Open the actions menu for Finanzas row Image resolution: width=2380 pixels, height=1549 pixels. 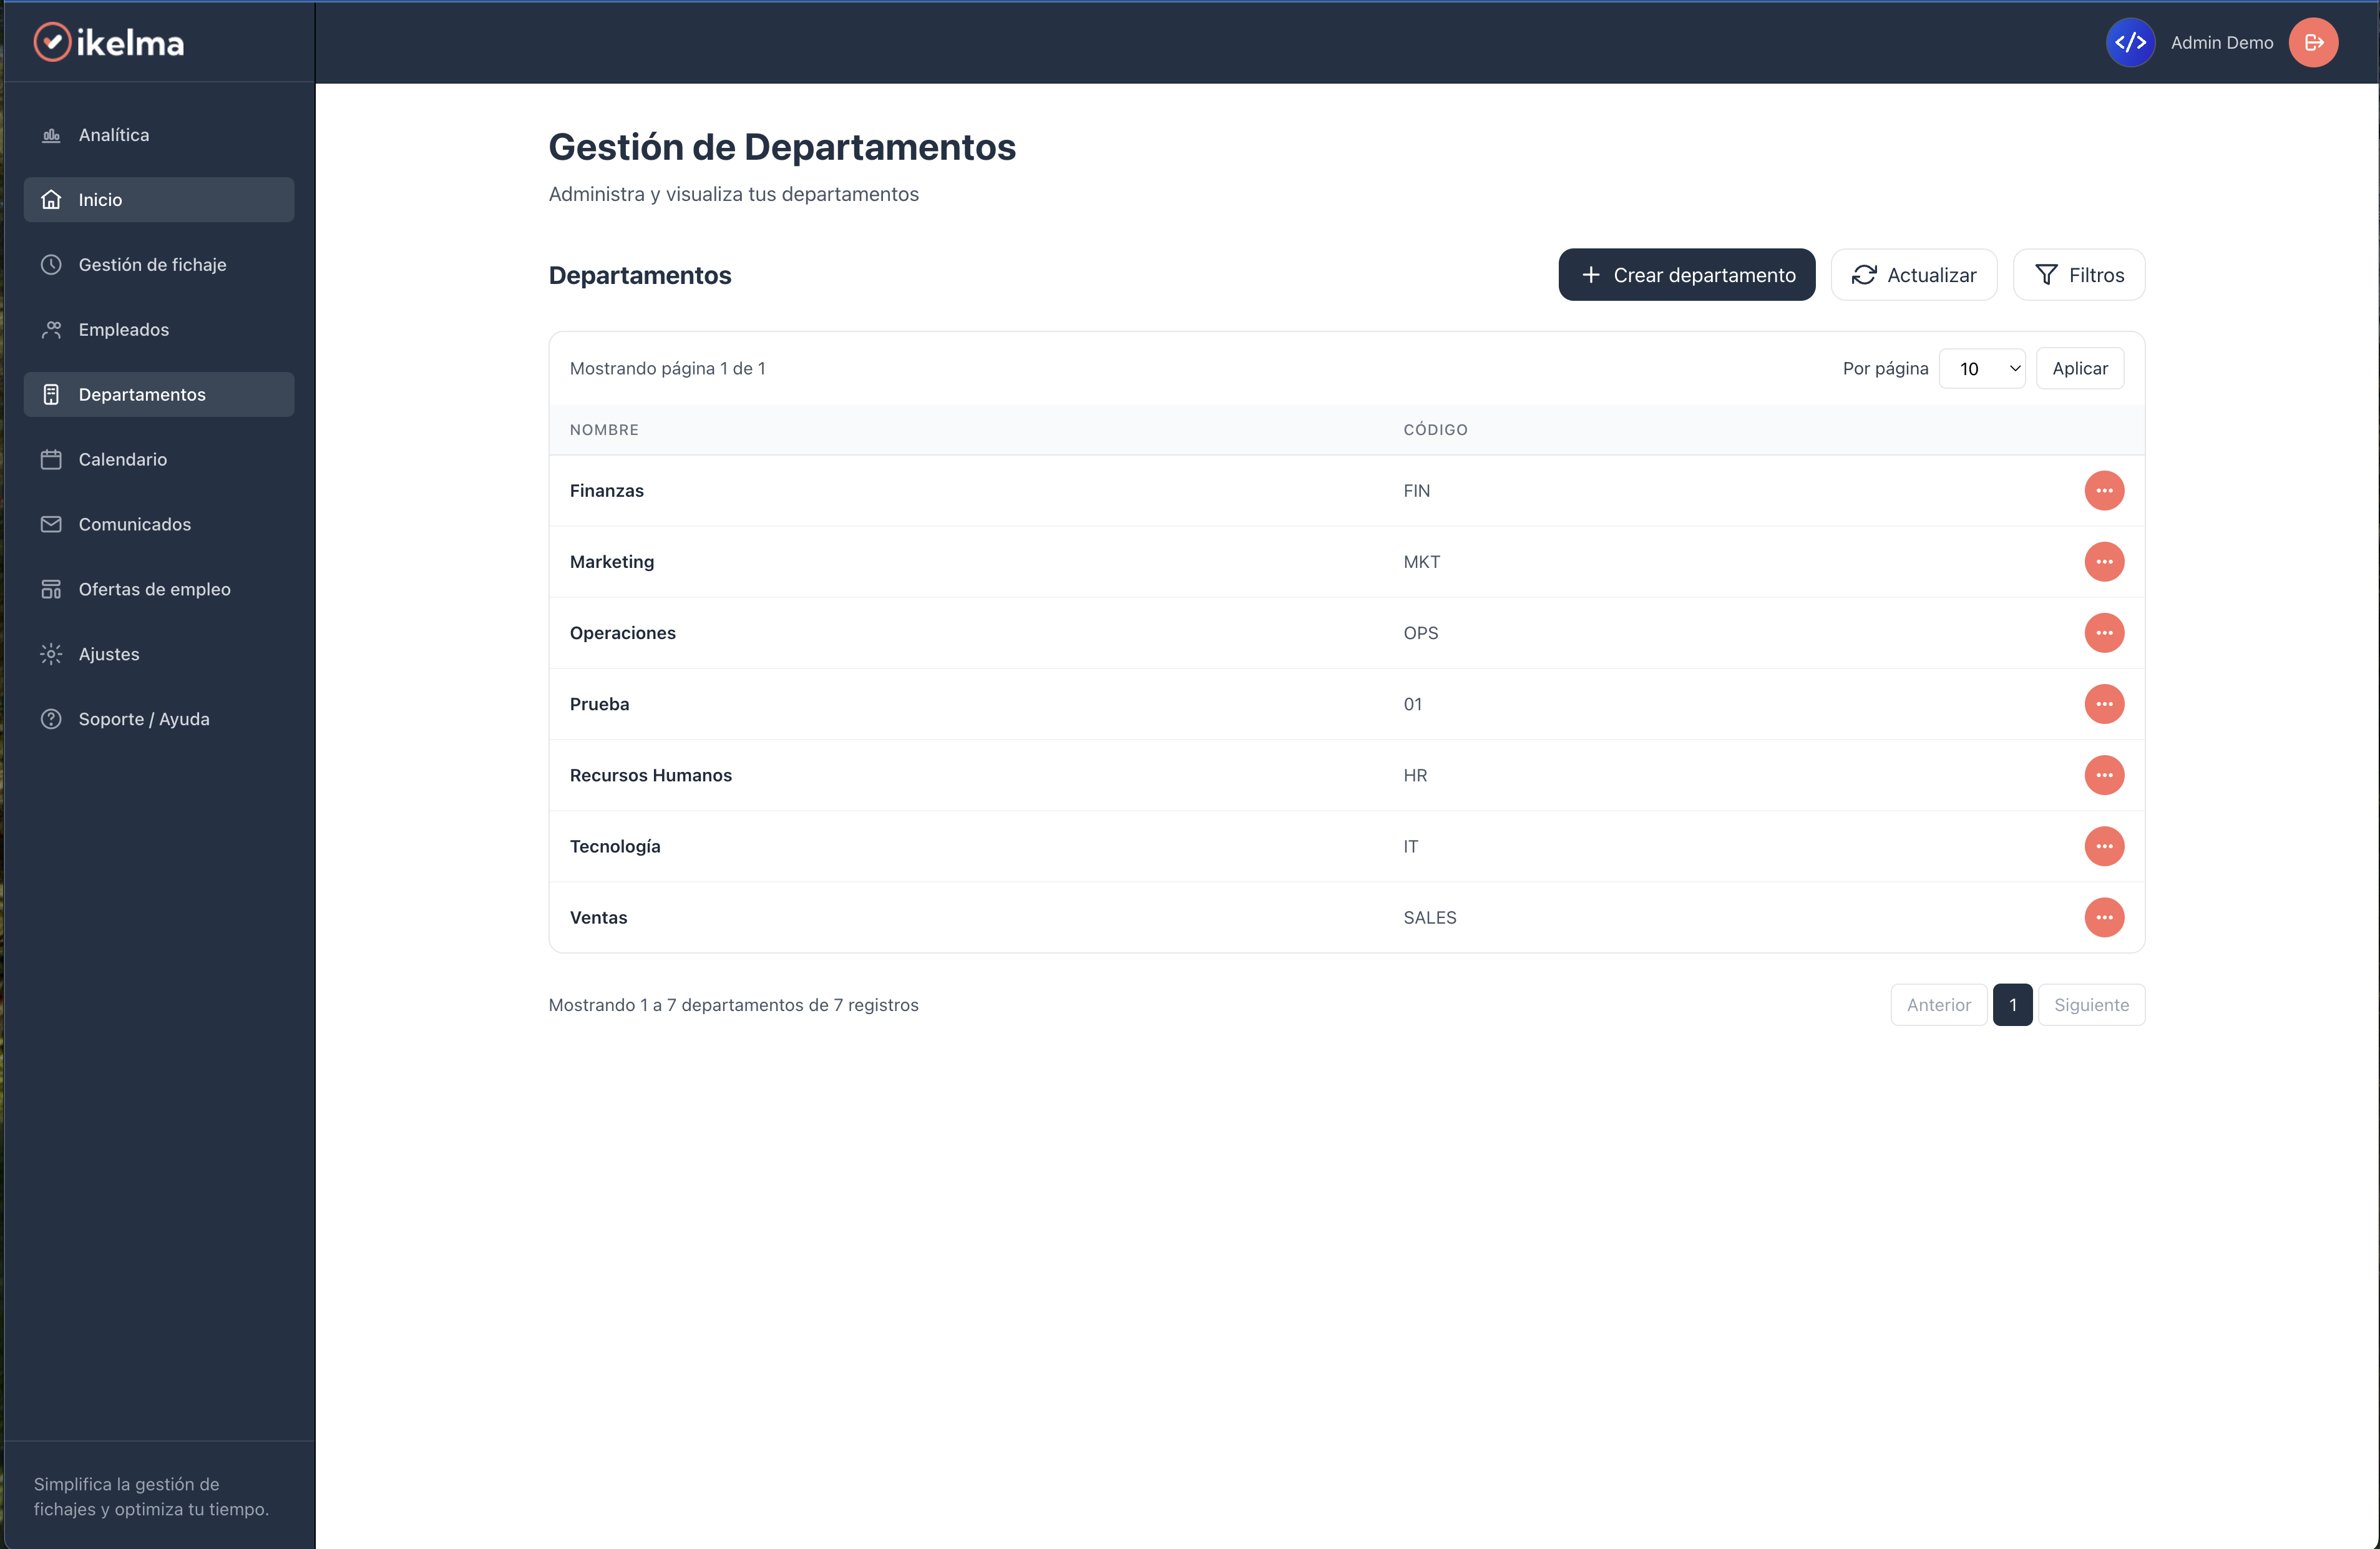(2104, 490)
